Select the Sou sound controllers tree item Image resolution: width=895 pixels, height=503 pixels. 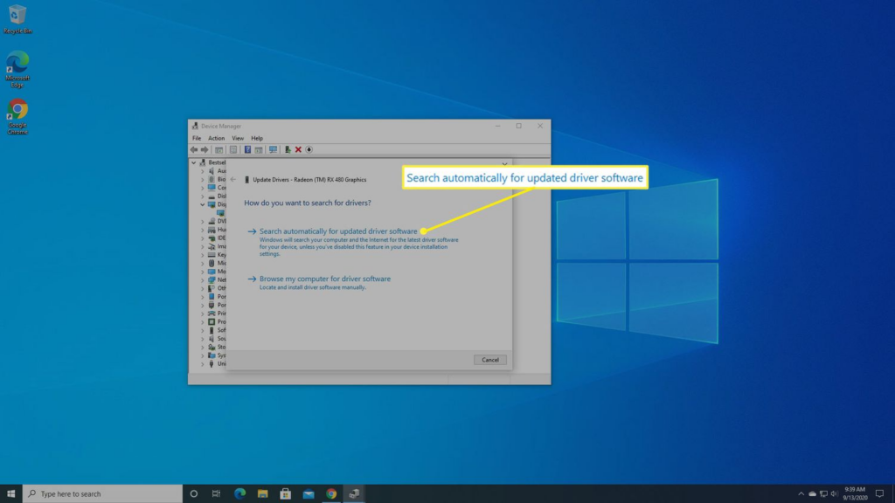click(217, 339)
